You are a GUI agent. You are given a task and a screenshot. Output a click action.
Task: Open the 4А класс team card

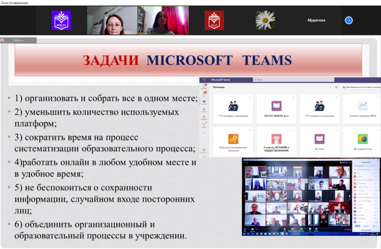coord(320,142)
